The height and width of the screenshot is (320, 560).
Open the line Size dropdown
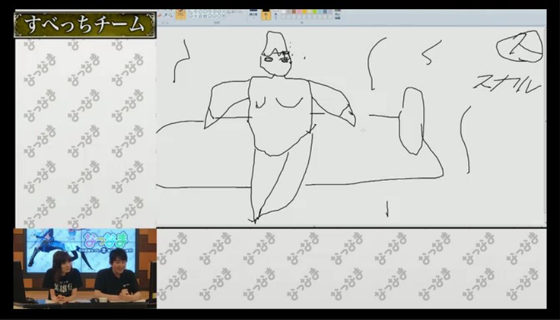[x=254, y=15]
